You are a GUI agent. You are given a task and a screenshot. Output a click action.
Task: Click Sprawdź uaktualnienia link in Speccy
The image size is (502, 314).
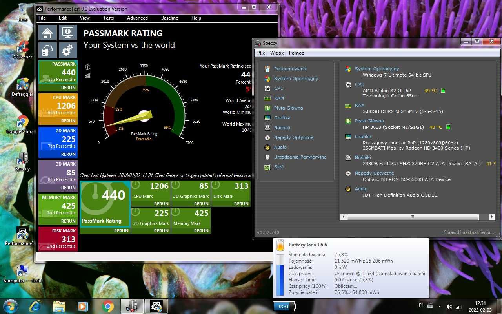[x=469, y=232]
